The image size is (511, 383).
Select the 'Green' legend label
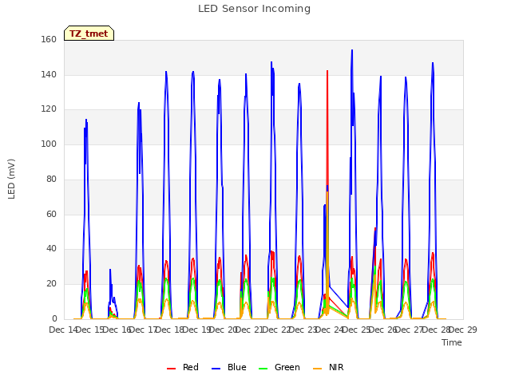coord(287,367)
